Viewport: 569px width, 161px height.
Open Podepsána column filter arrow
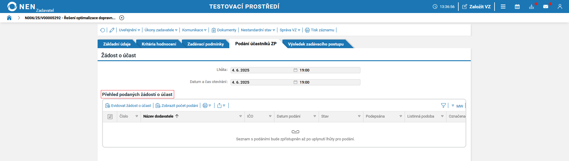[x=401, y=116]
